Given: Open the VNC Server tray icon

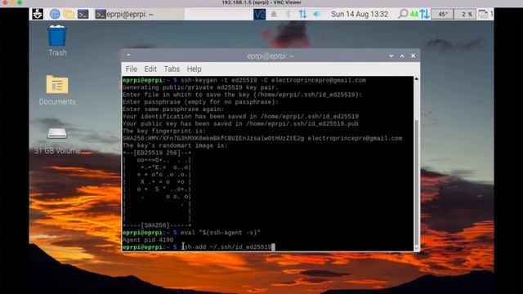Looking at the screenshot, I should coord(260,14).
